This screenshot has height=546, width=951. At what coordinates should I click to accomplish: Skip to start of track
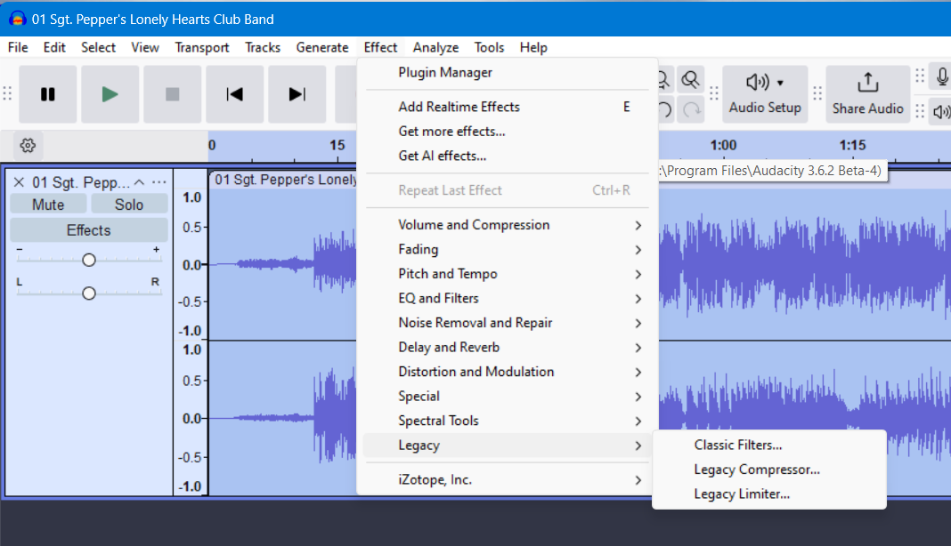[235, 94]
